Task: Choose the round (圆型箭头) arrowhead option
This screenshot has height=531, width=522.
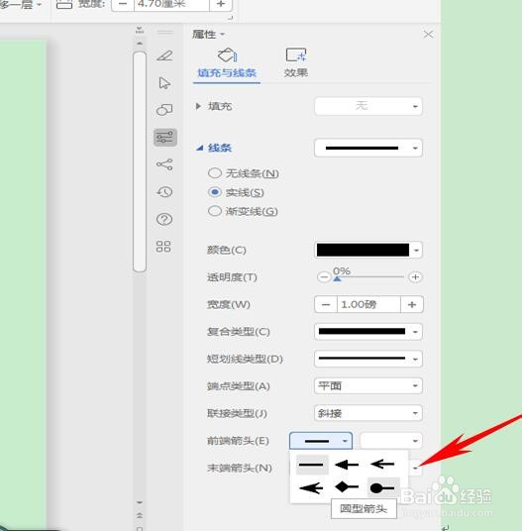Action: pos(383,487)
